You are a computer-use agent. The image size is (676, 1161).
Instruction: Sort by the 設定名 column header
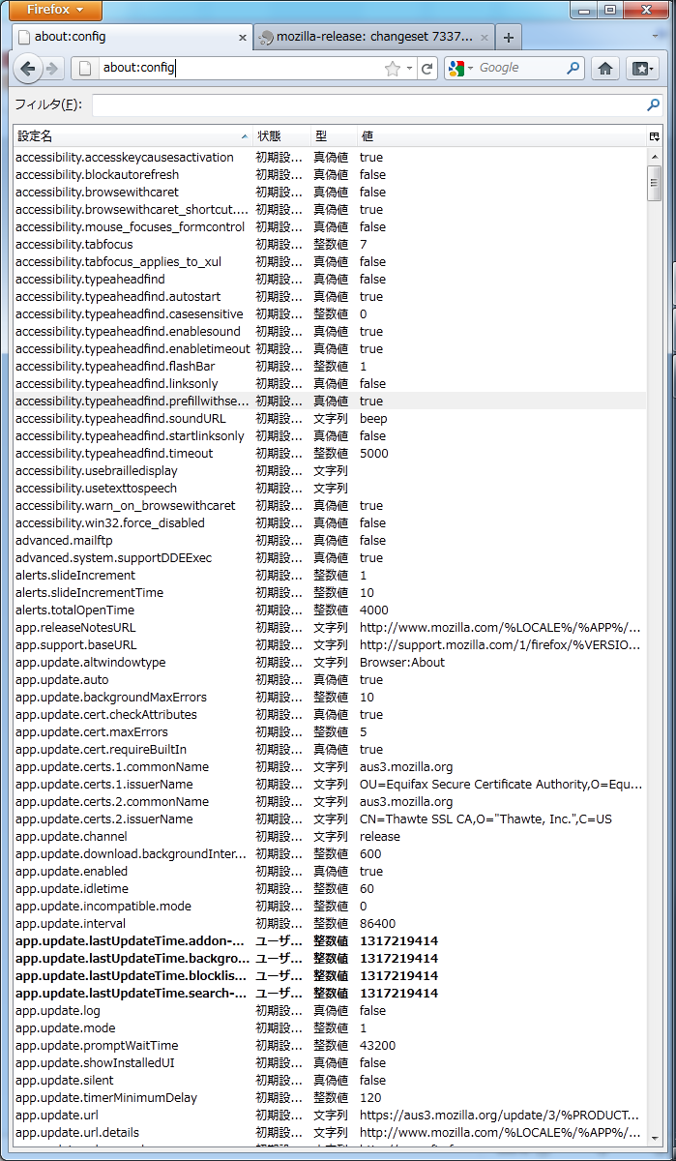point(126,136)
